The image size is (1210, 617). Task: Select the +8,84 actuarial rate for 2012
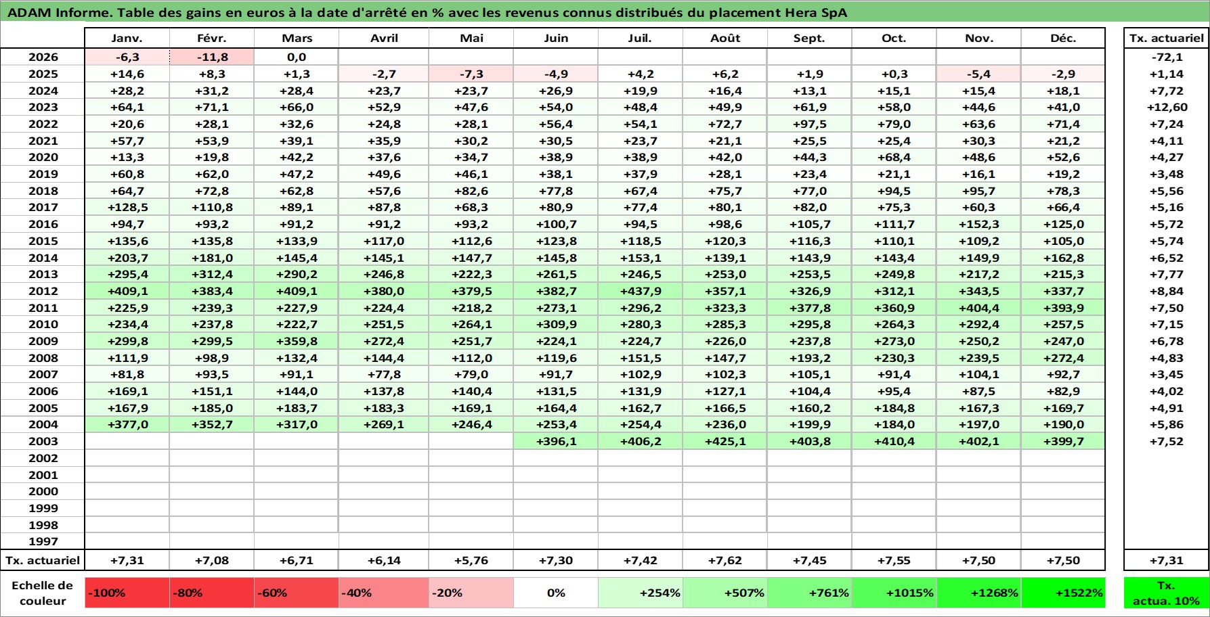click(x=1166, y=291)
